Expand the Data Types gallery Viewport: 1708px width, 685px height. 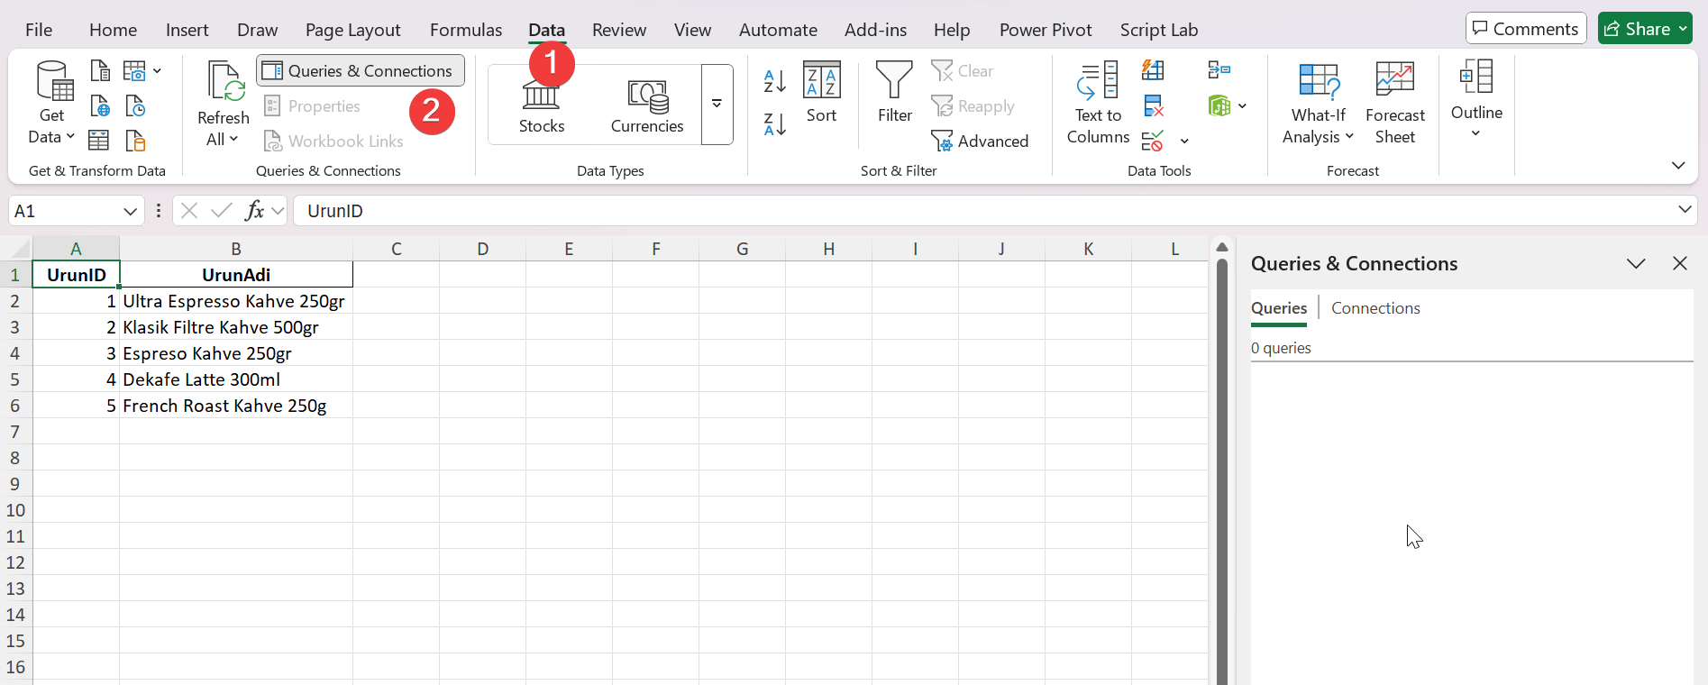pyautogui.click(x=717, y=105)
